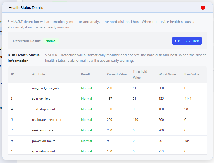Click the Normal result for power_on_hours
The image size is (214, 163).
[86, 141]
